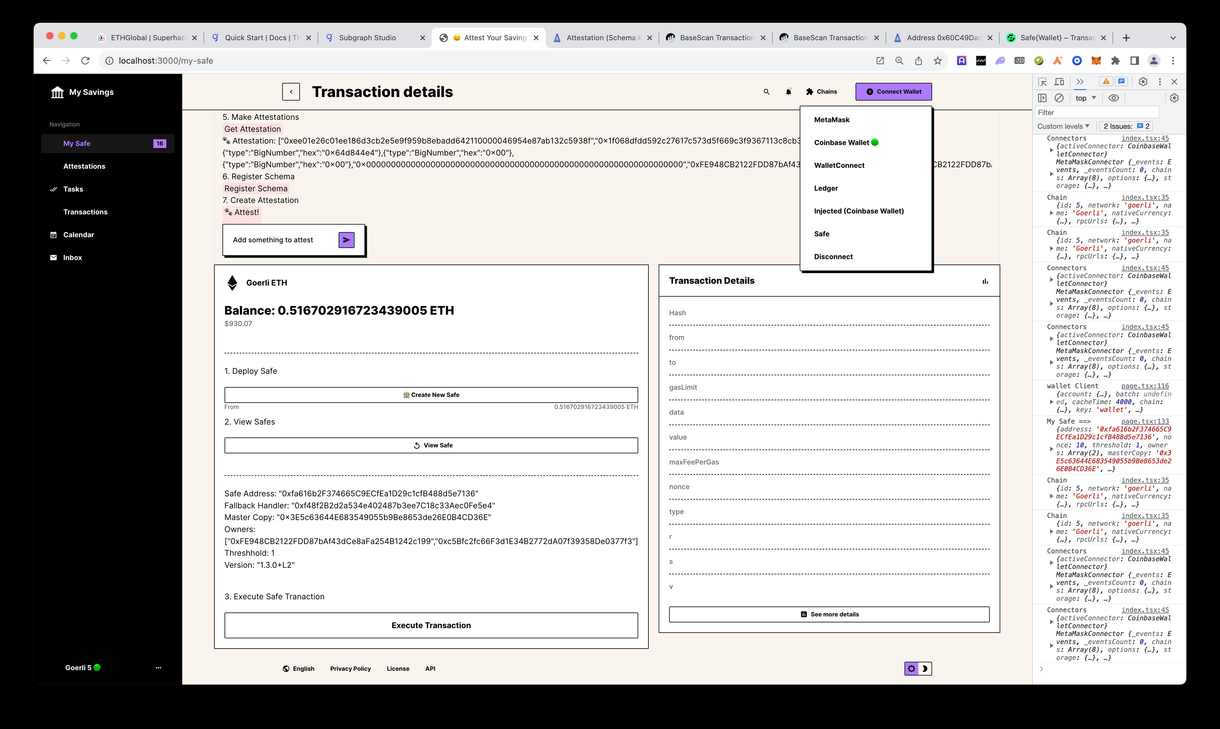
Task: Click the arrow send icon next to attestation input
Action: pyautogui.click(x=346, y=240)
